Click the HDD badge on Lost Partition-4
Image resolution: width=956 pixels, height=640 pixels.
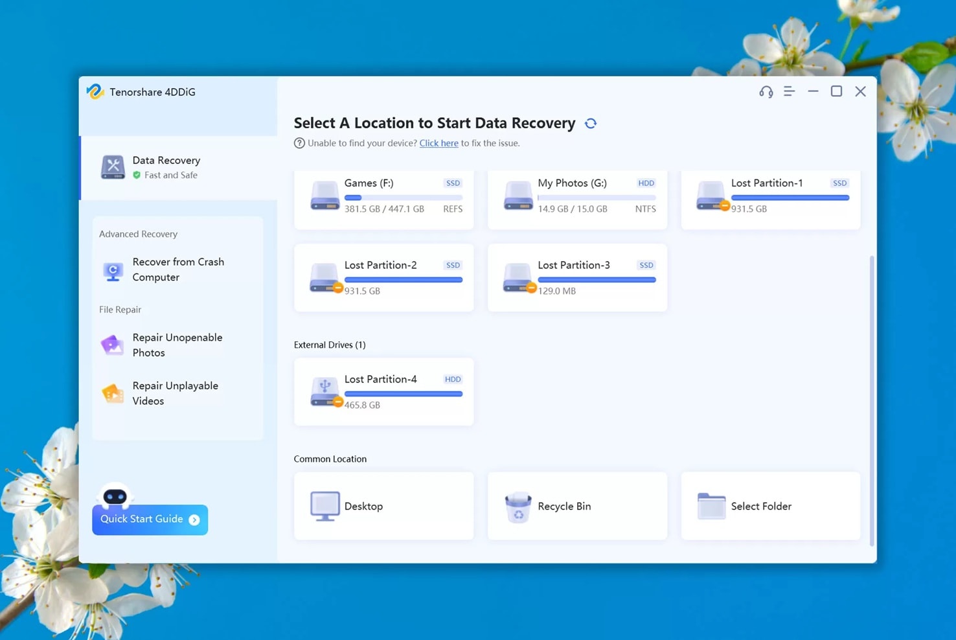tap(453, 379)
